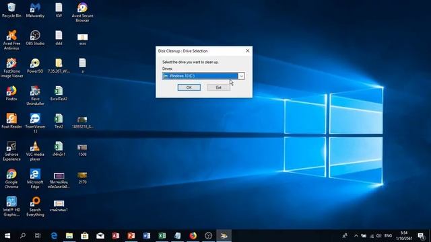The height and width of the screenshot is (242, 431).
Task: Switch to Disk Cleanup taskbar button
Action: [224, 236]
